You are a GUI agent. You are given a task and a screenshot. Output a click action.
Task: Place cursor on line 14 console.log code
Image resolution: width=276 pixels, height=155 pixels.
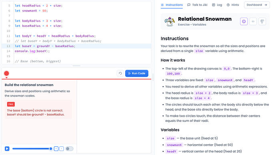tap(32, 51)
